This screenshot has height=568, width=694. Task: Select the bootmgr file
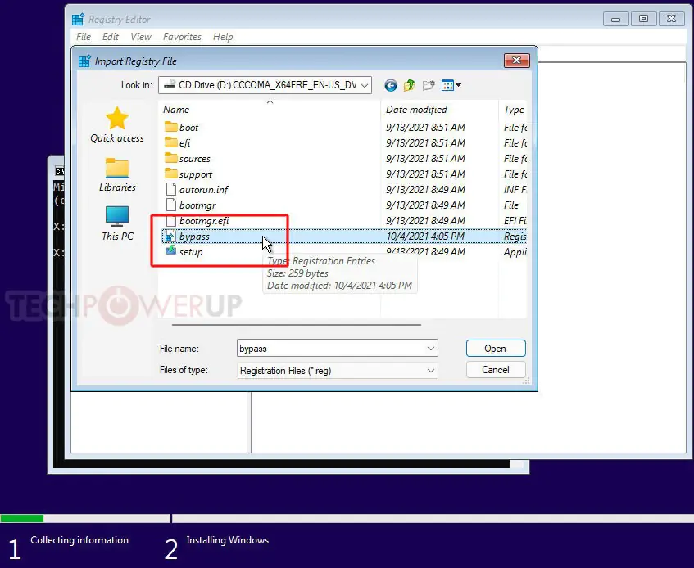pyautogui.click(x=190, y=205)
